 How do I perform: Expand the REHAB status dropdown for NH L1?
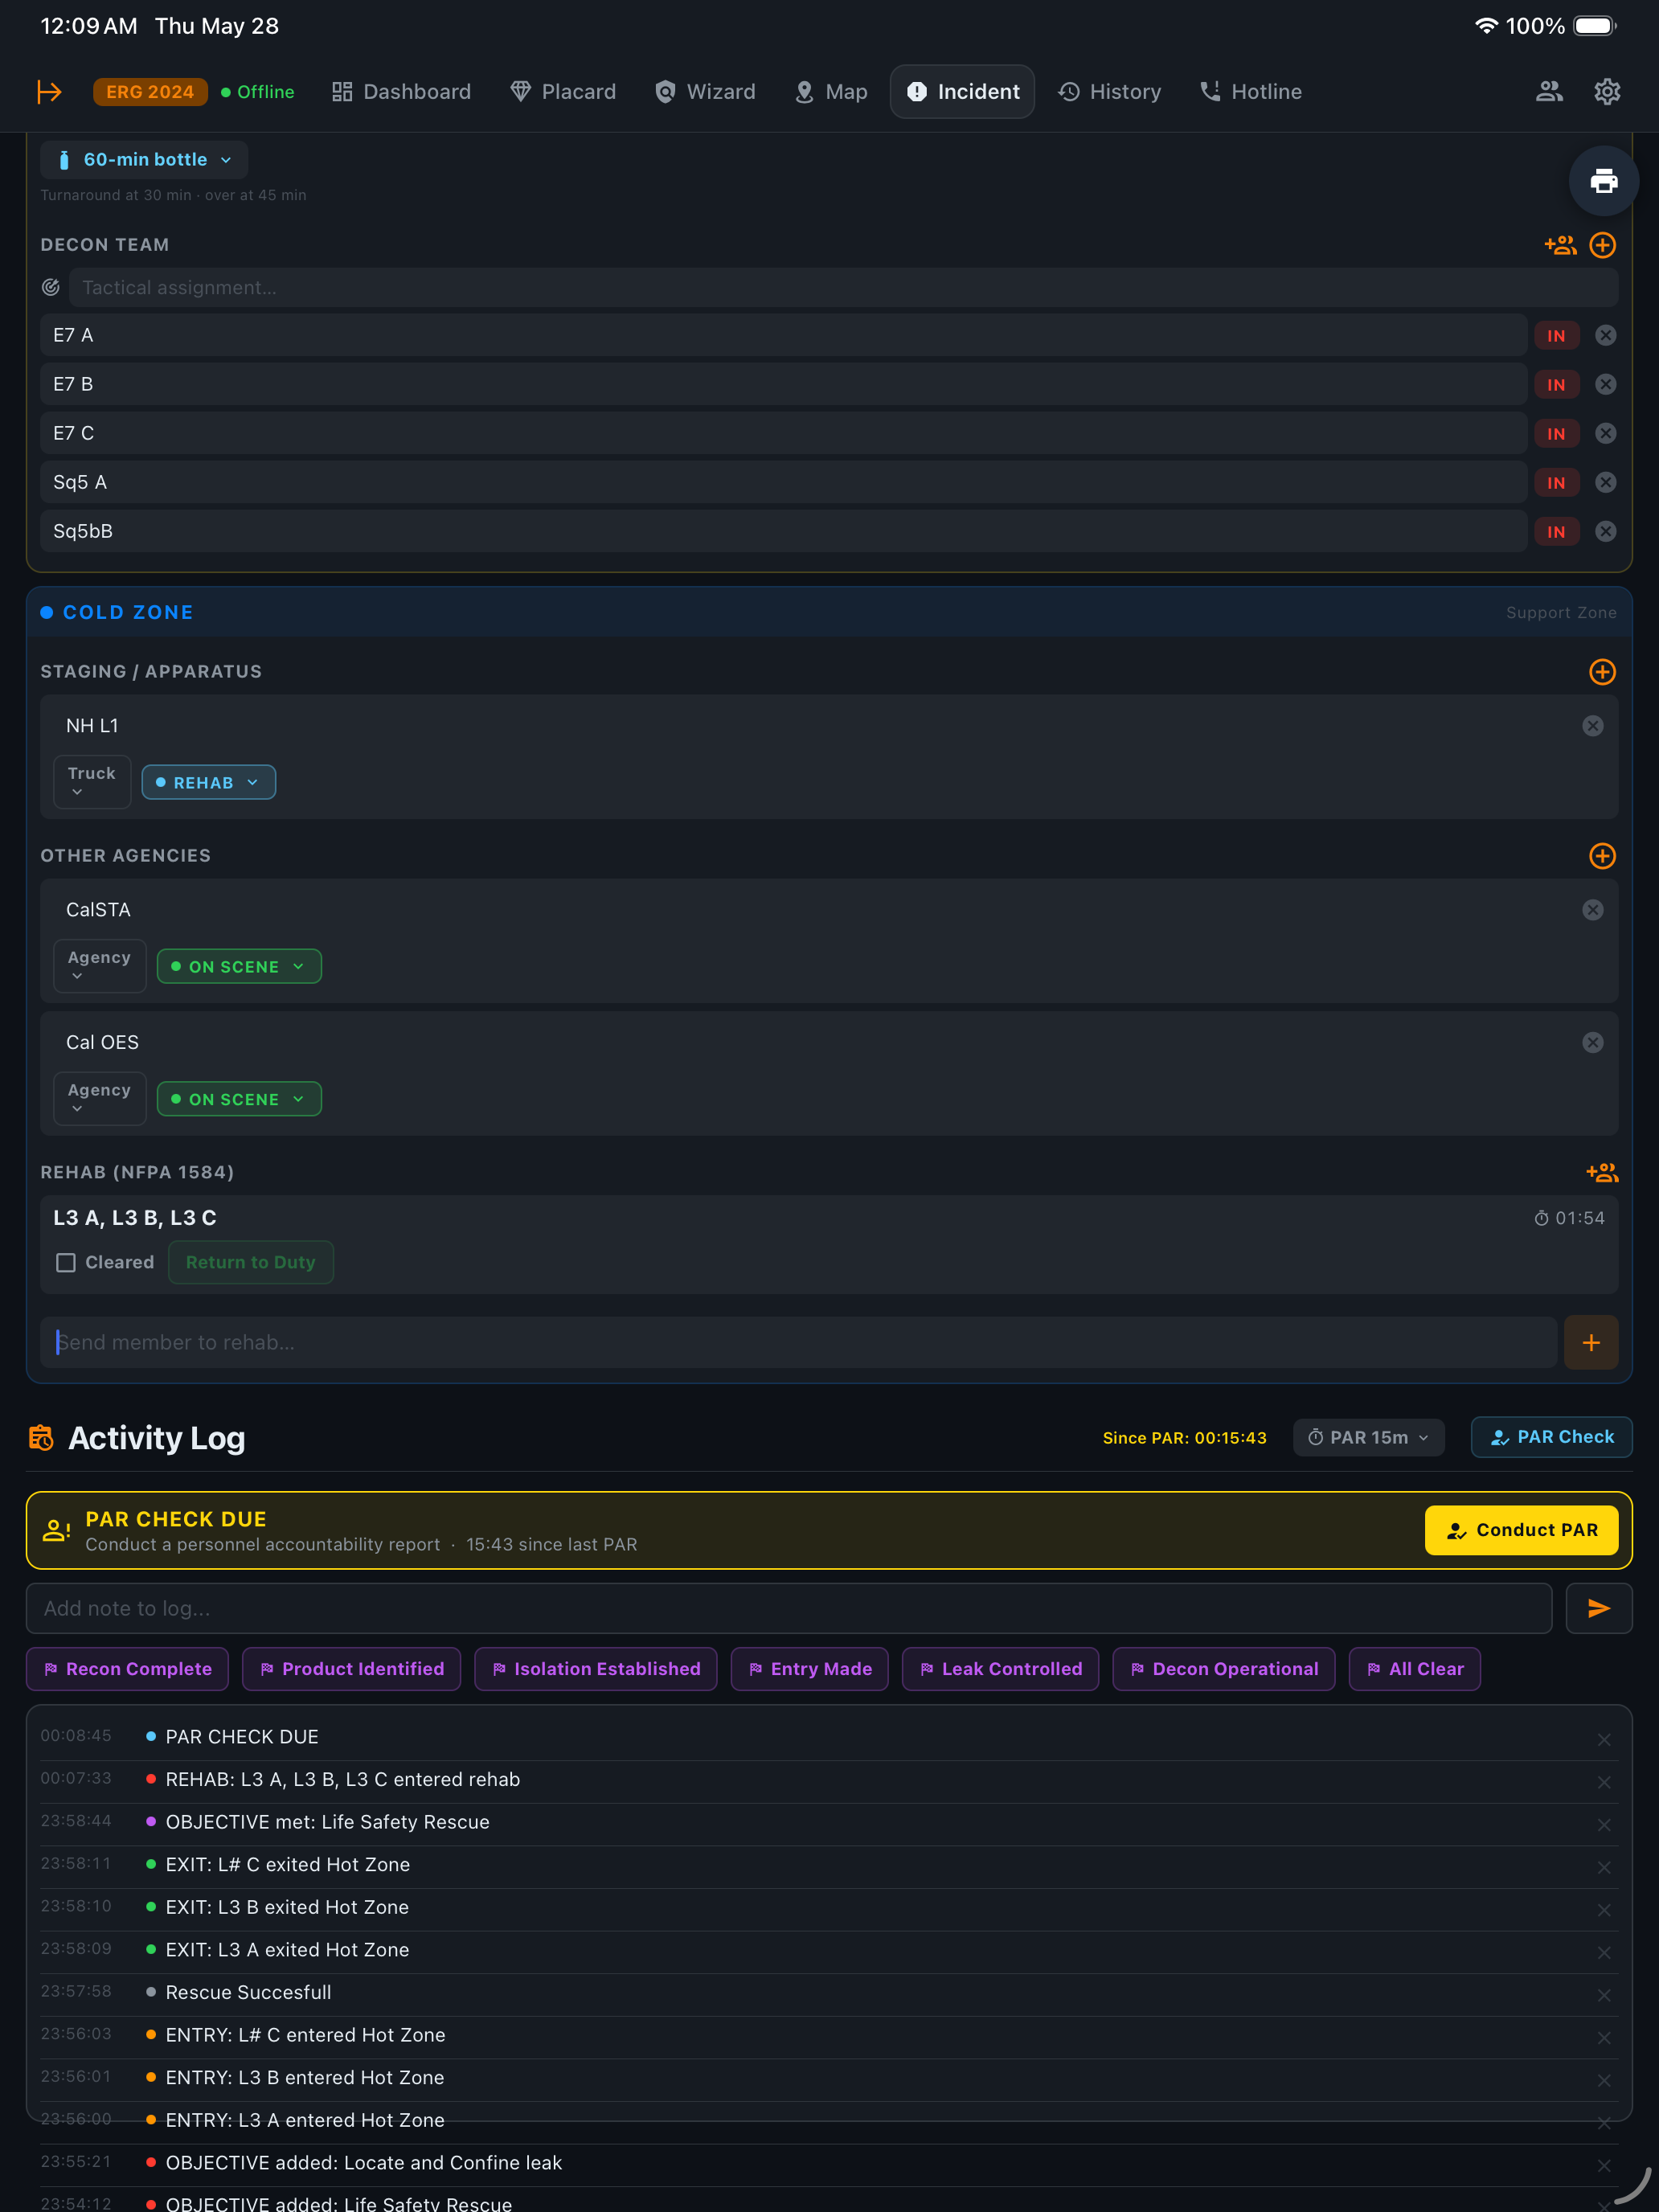pyautogui.click(x=208, y=783)
